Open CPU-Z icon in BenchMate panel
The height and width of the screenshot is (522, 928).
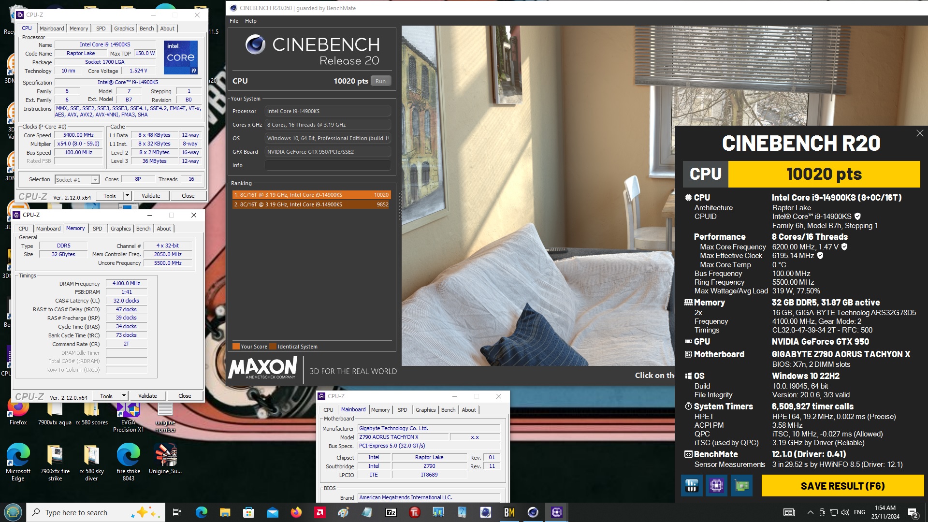point(716,486)
